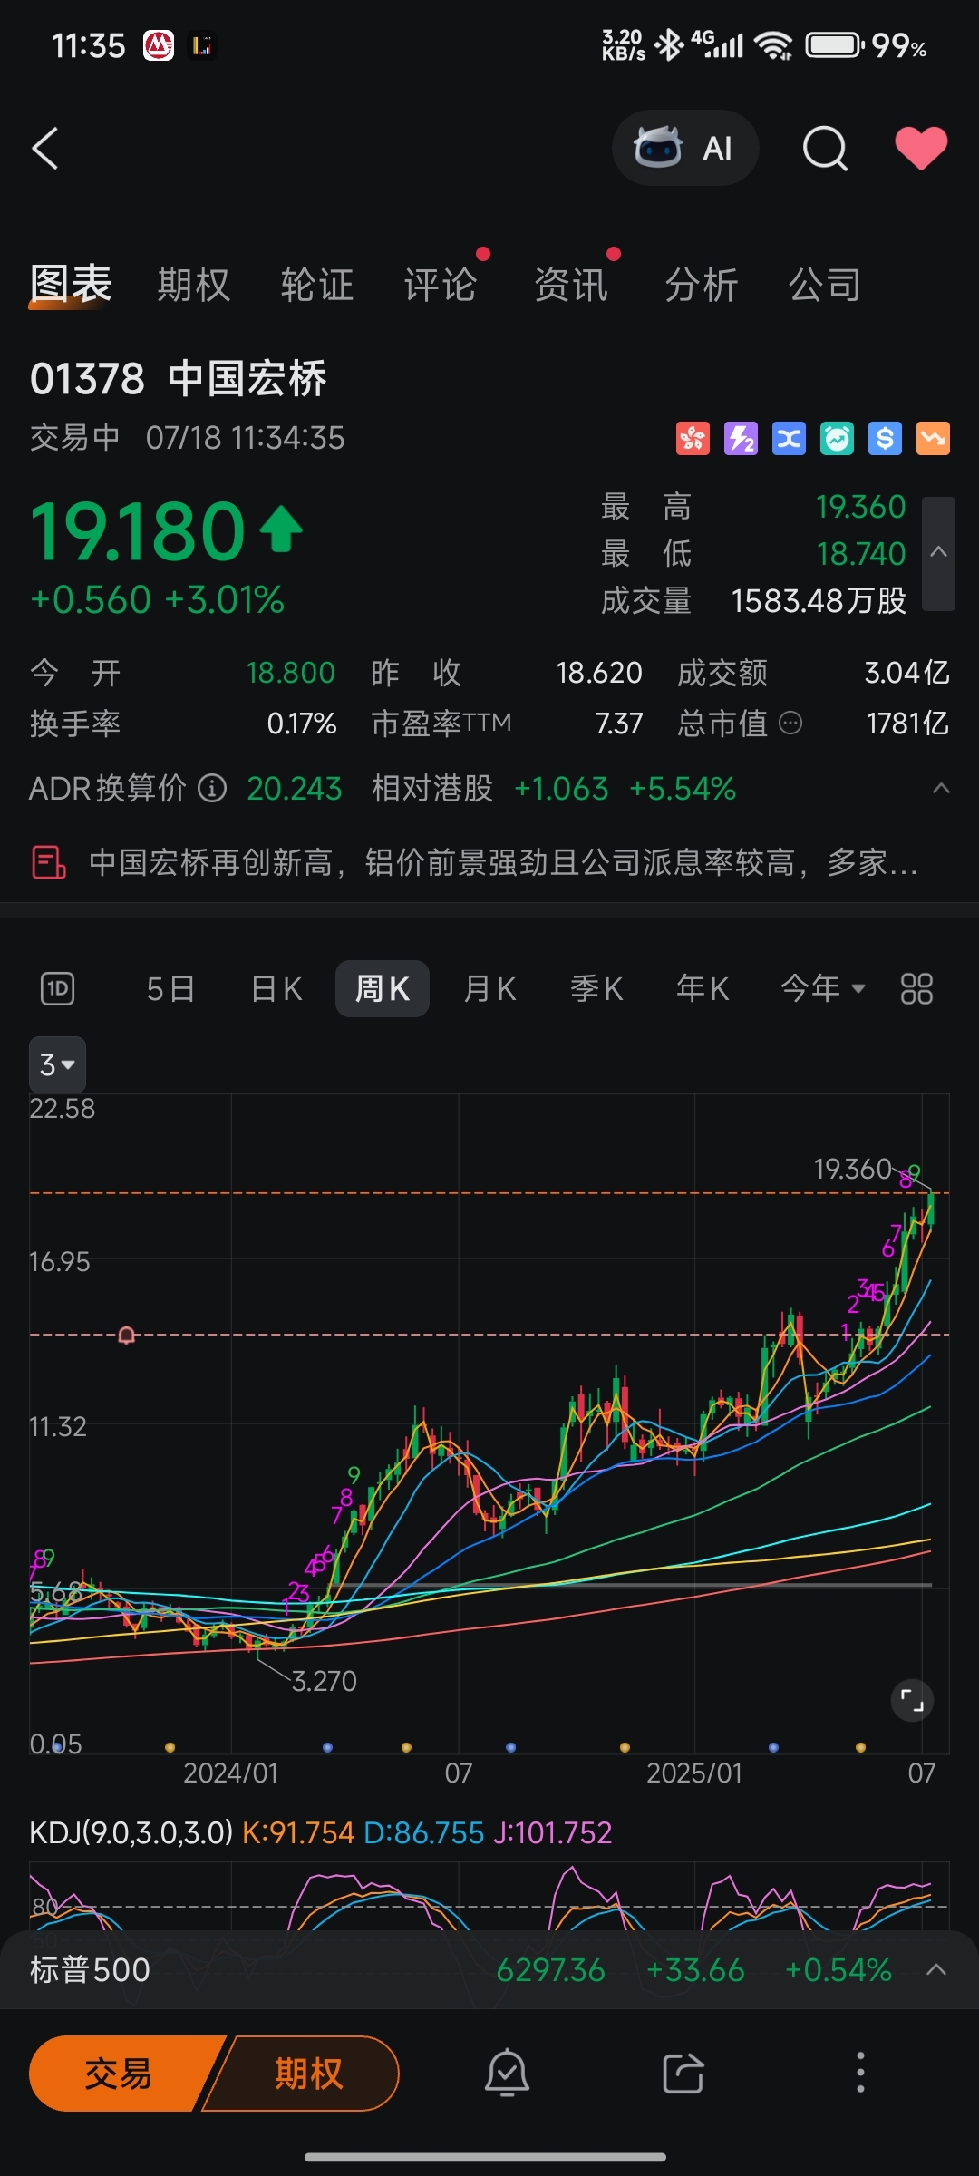Switch to 图表 tab
Viewport: 979px width, 2176px height.
(x=71, y=285)
